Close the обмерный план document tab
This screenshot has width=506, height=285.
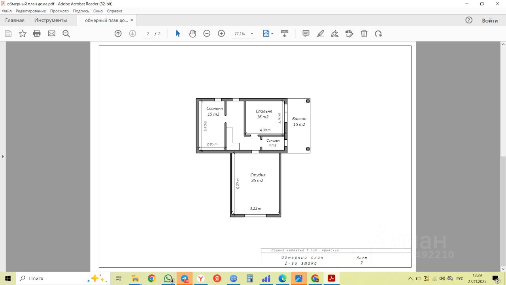[132, 20]
